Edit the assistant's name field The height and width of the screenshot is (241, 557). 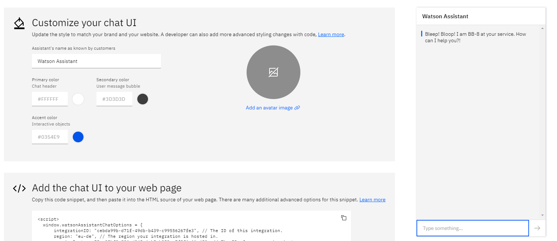pyautogui.click(x=96, y=61)
